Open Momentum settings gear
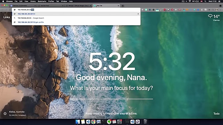 tap(5, 114)
